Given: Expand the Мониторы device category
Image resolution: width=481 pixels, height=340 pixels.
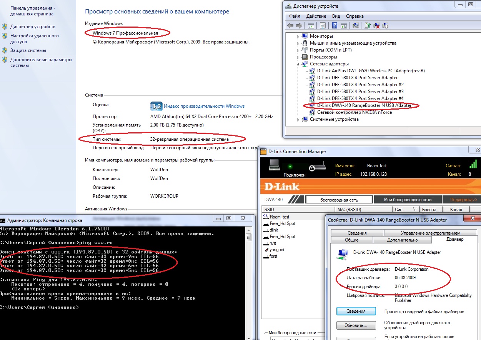Looking at the screenshot, I should (x=298, y=36).
